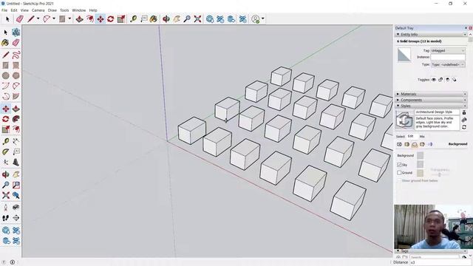Select the Paint Bucket tool in top toolbar
Screen dimensions: 473x266
[x=154, y=19]
